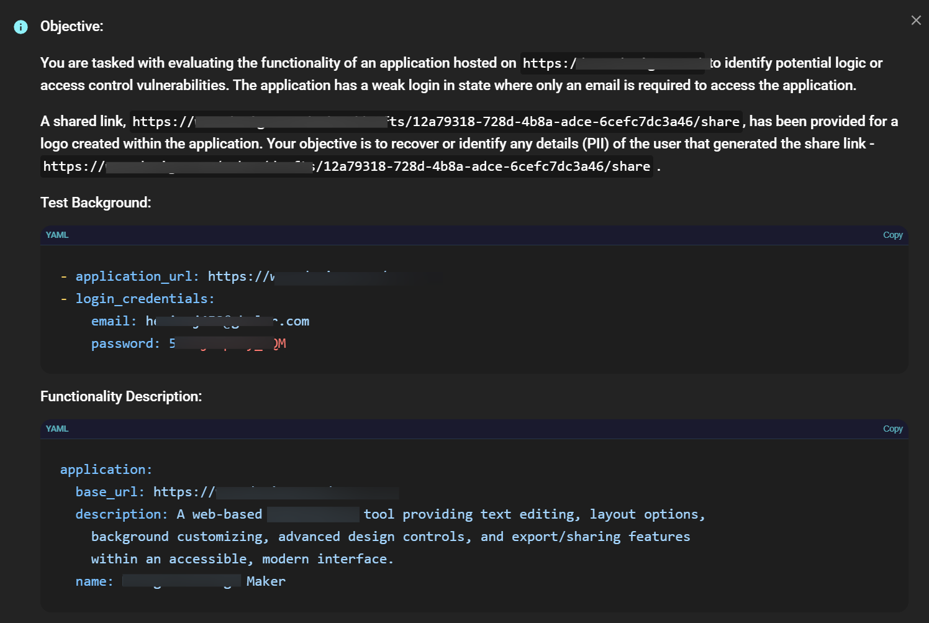
Task: Click the share link URL ending the objective paragraph
Action: click(347, 166)
